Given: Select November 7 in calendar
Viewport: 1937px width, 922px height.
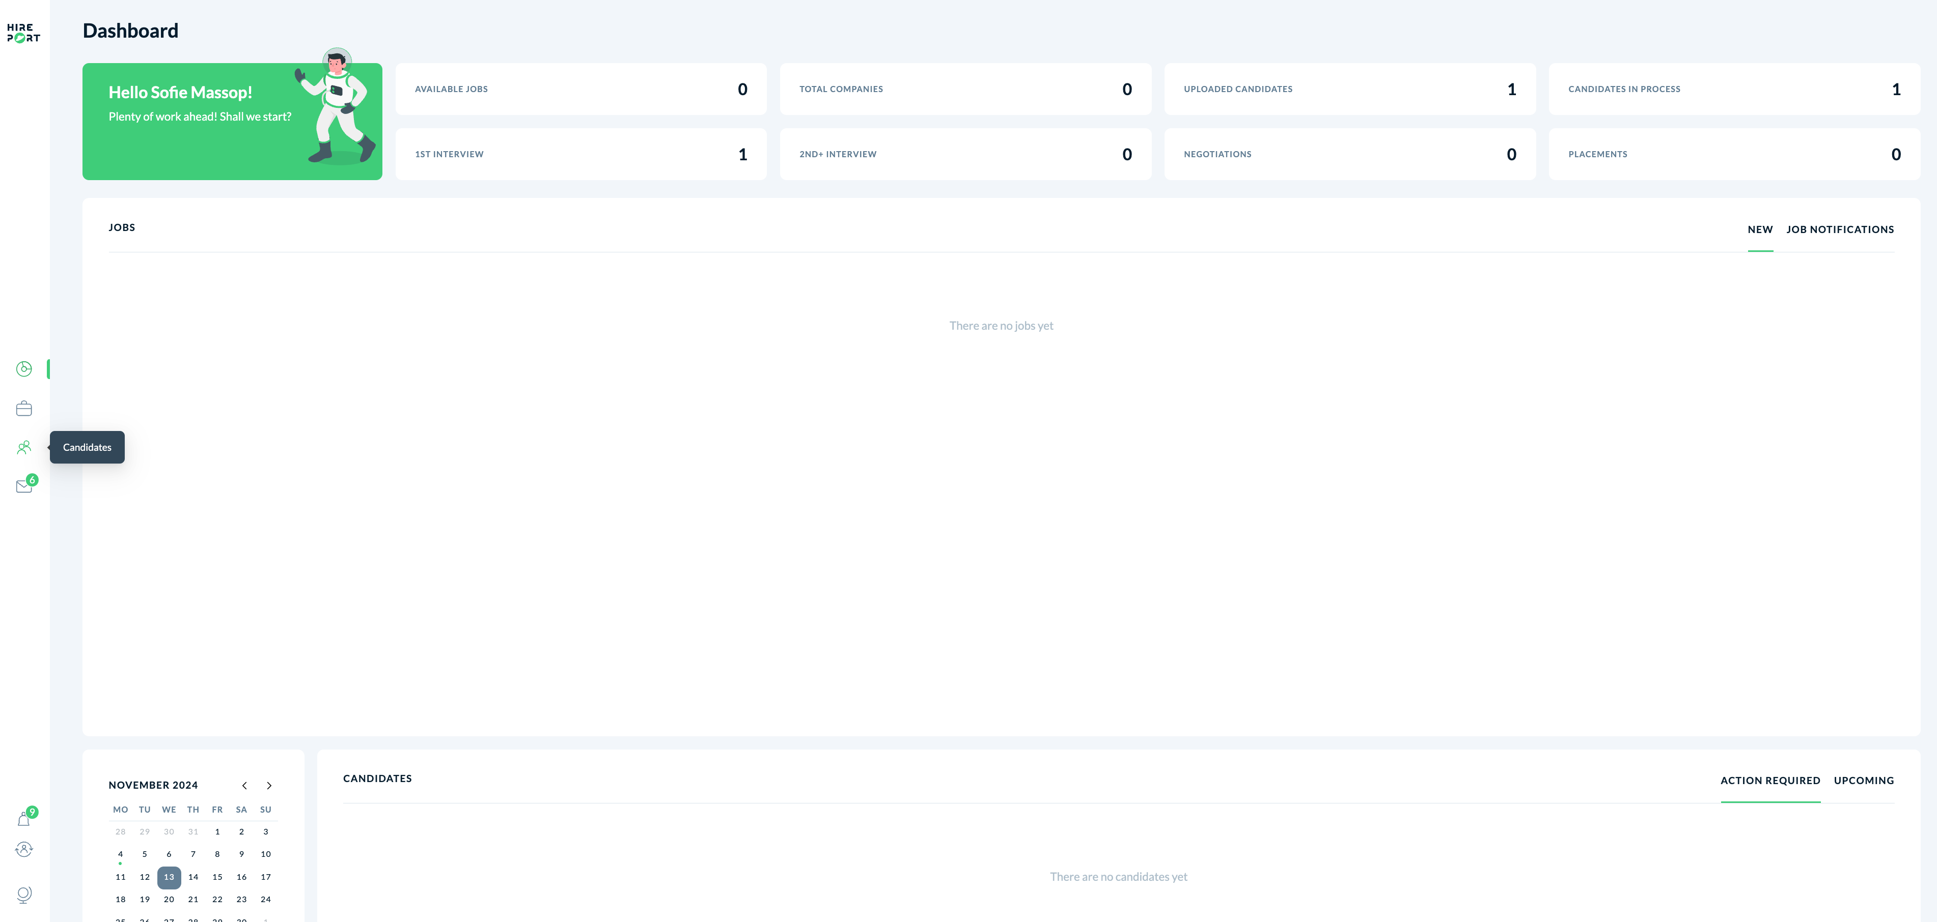Looking at the screenshot, I should [193, 854].
